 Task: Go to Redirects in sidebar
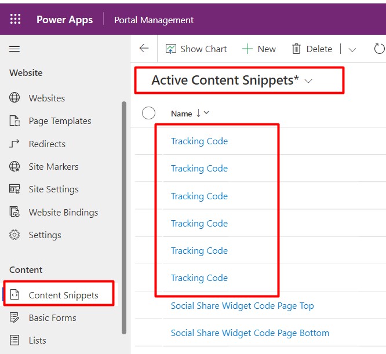tap(47, 144)
